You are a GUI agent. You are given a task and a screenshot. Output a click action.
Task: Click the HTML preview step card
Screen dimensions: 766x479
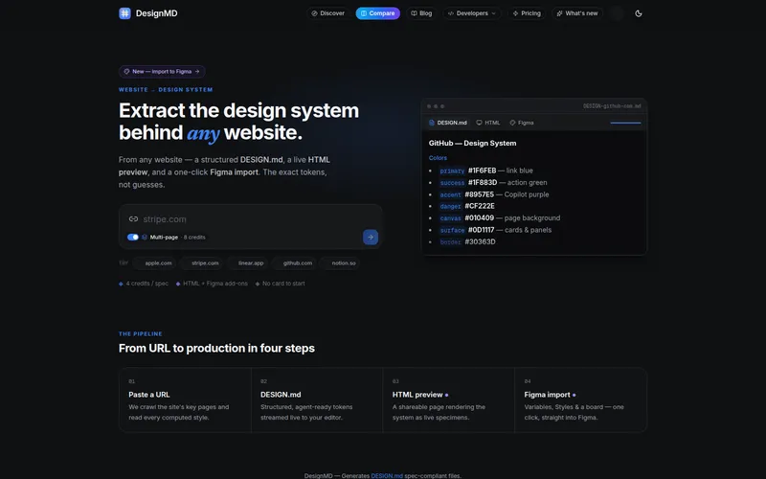449,400
